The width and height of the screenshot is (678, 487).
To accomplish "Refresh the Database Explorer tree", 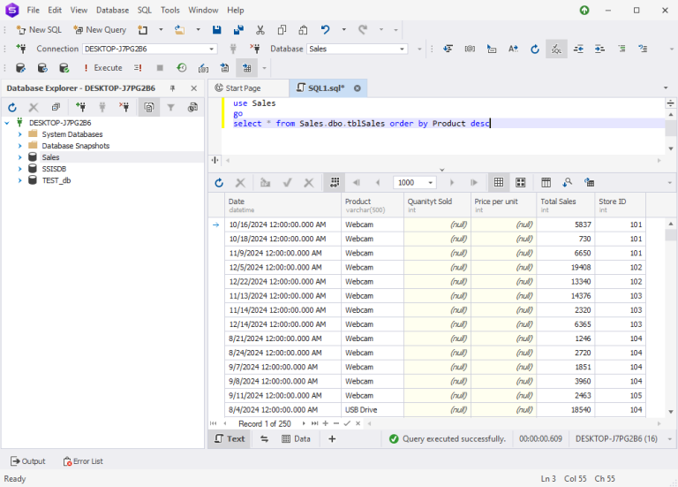I will pos(12,107).
